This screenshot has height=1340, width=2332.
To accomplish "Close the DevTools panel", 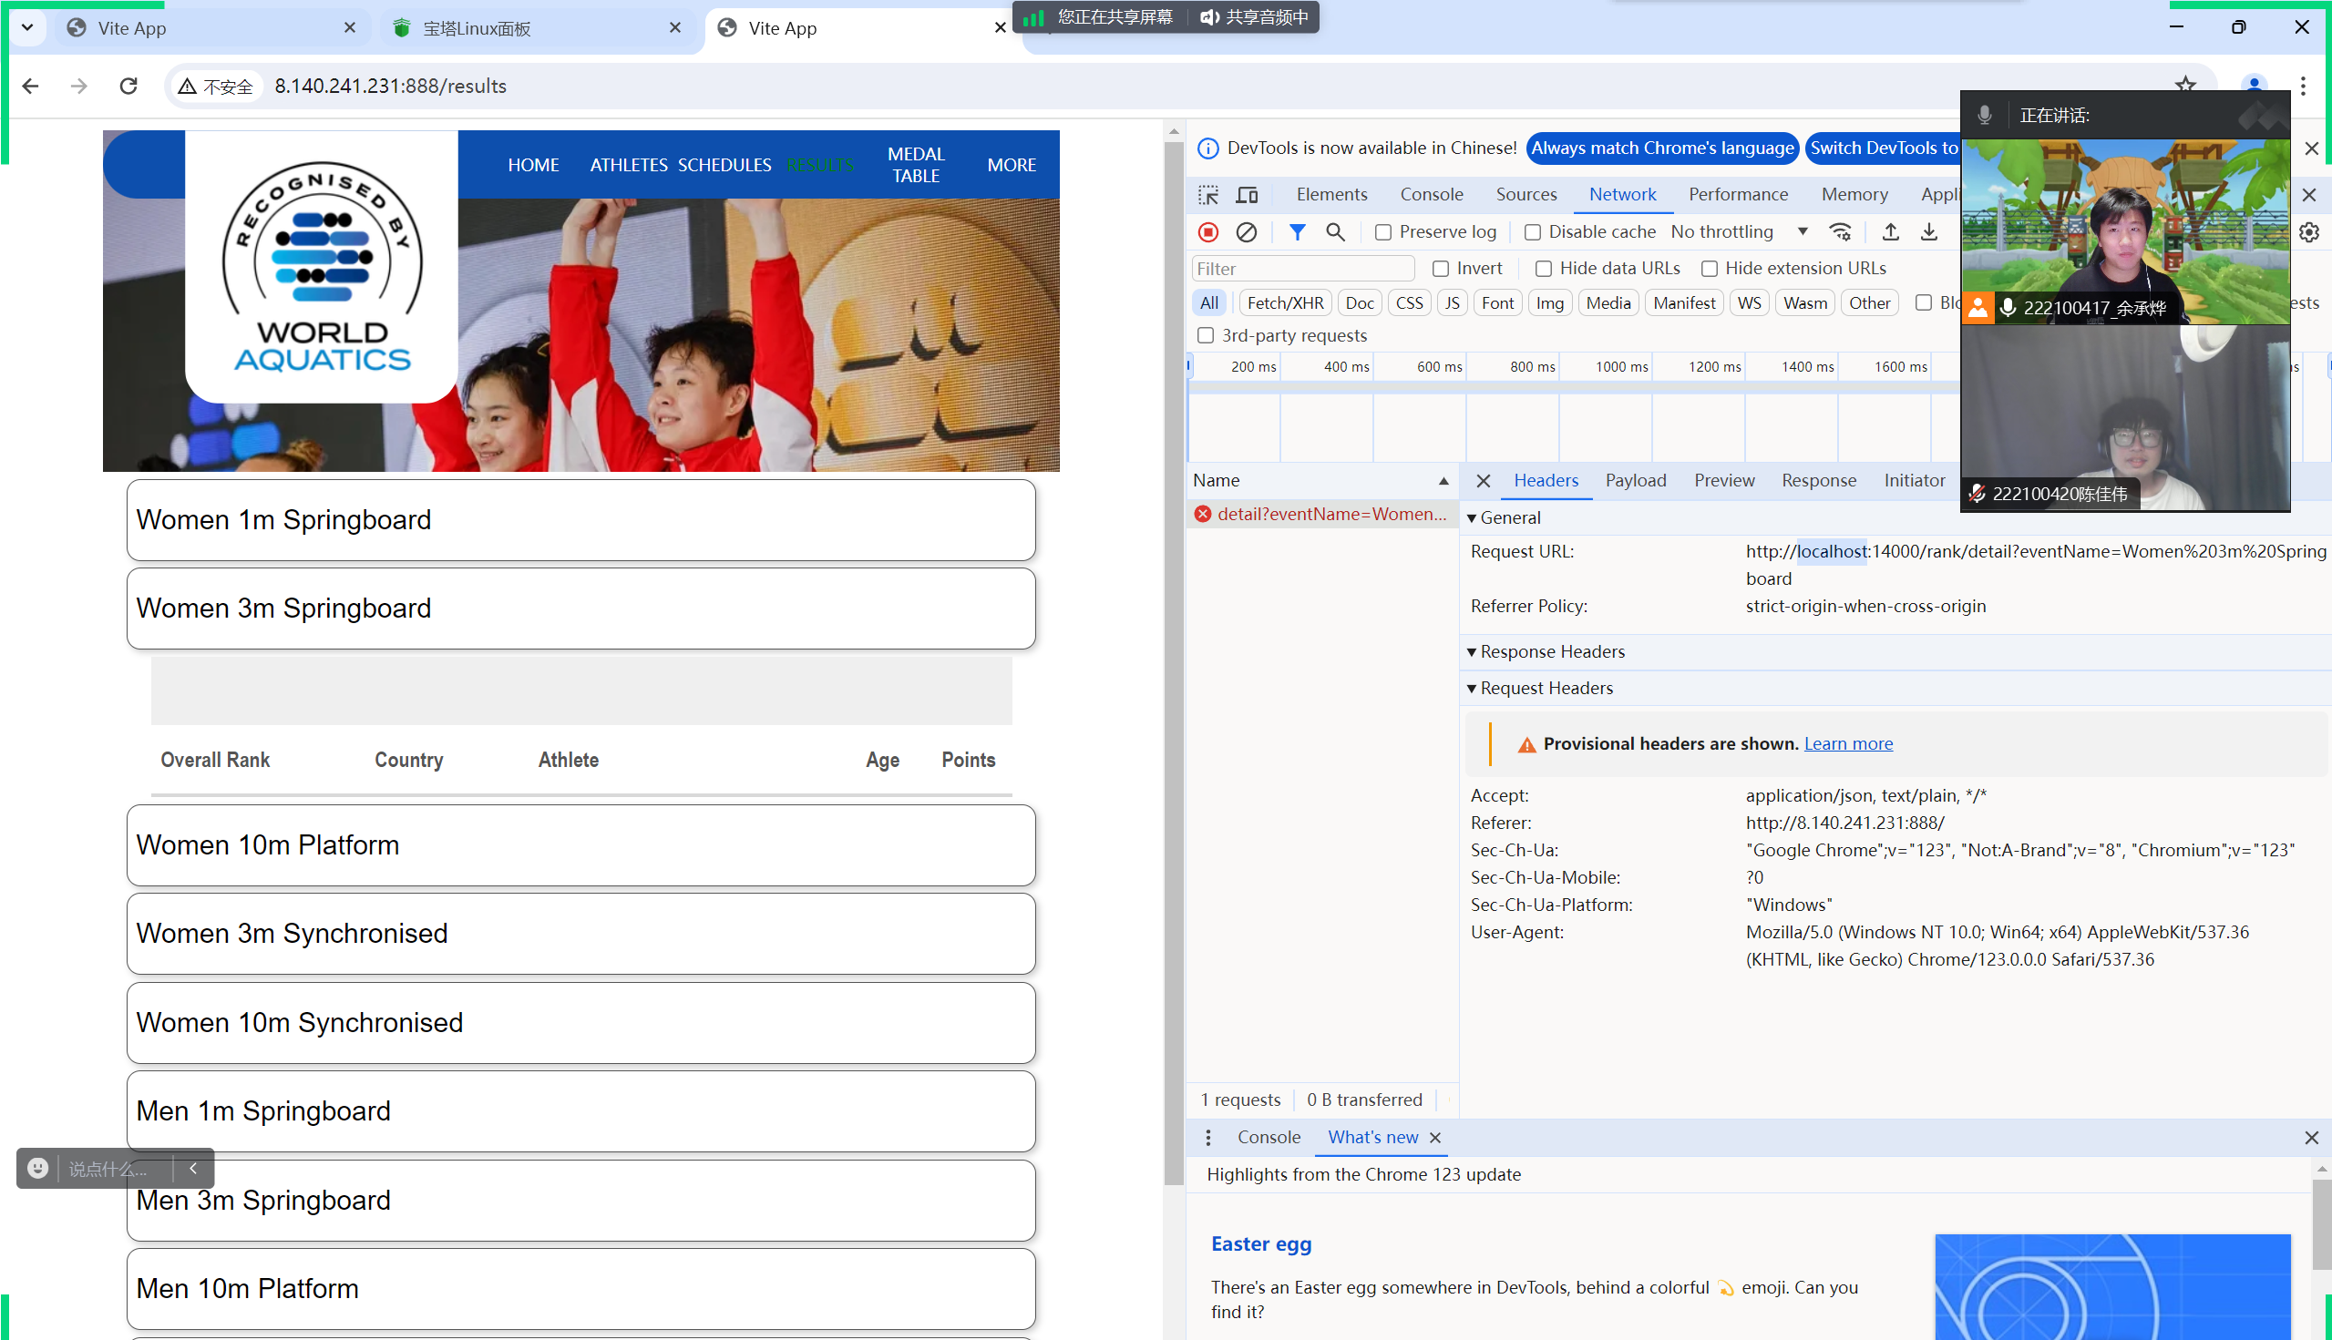I will pos(2308,194).
